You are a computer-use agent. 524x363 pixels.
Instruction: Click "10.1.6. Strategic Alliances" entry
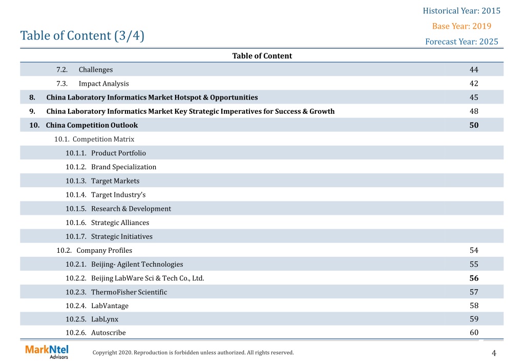(x=107, y=223)
